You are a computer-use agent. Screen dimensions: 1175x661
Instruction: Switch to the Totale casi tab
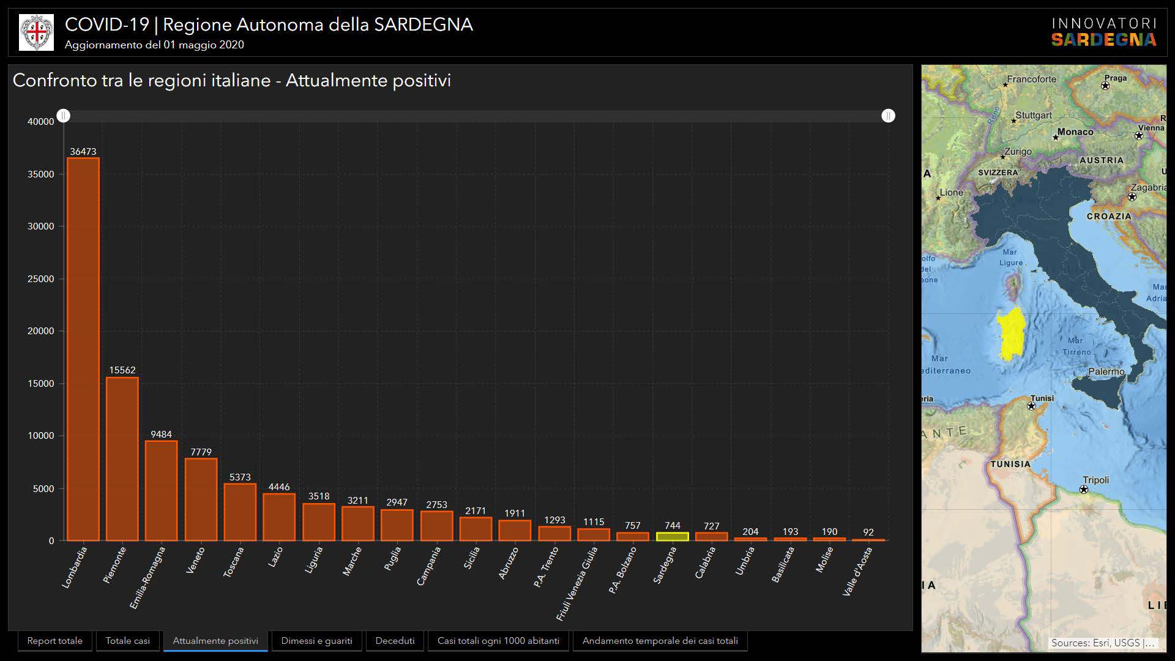[x=127, y=641]
